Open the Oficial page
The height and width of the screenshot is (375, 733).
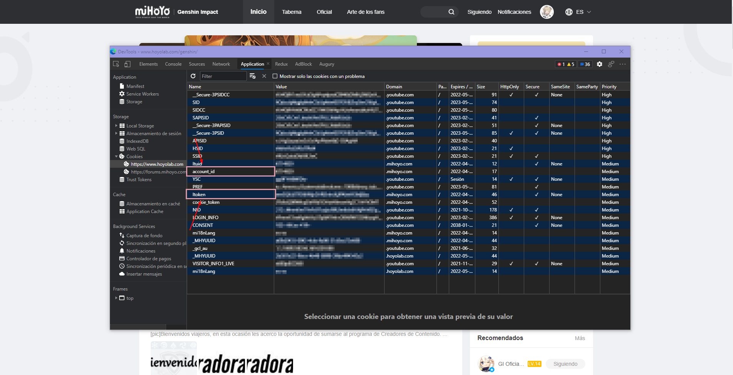[x=324, y=12]
